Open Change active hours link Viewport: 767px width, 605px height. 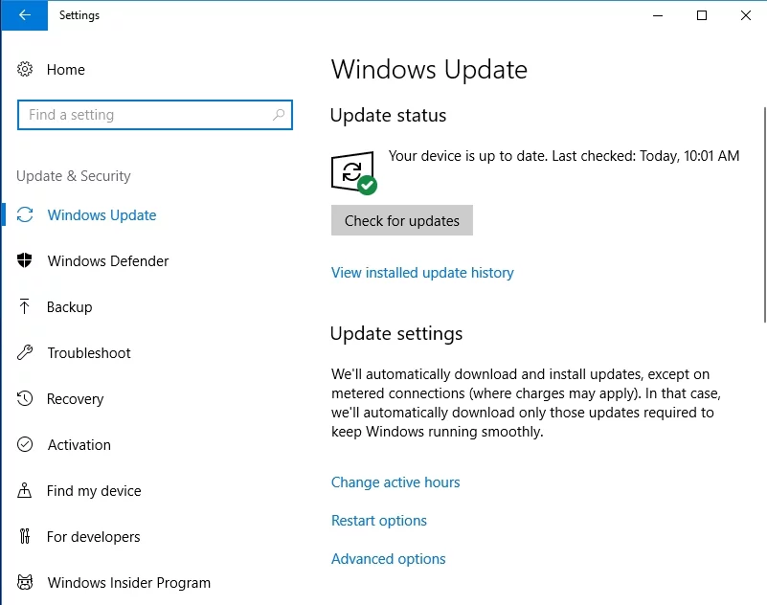[395, 482]
